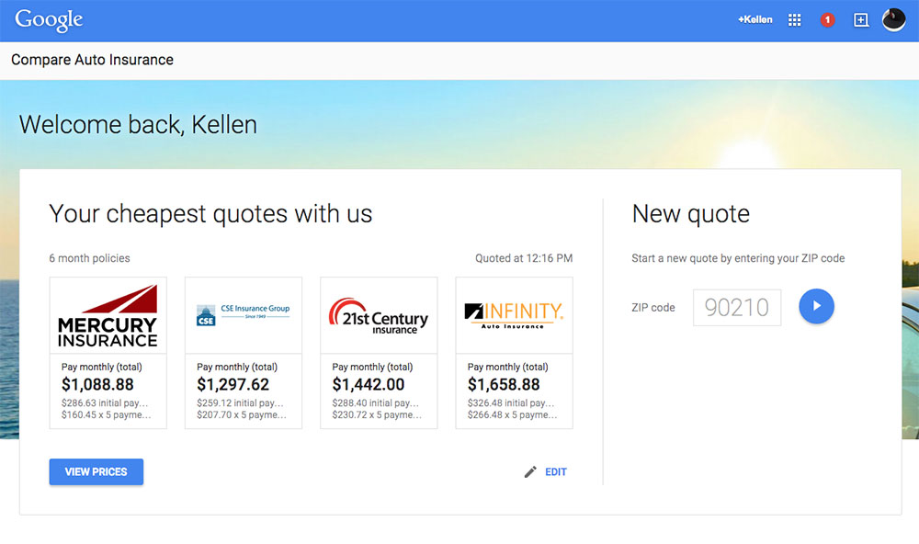Click "Your cheapest quotes with us" heading
Screen dimensions: 919x544
(210, 214)
